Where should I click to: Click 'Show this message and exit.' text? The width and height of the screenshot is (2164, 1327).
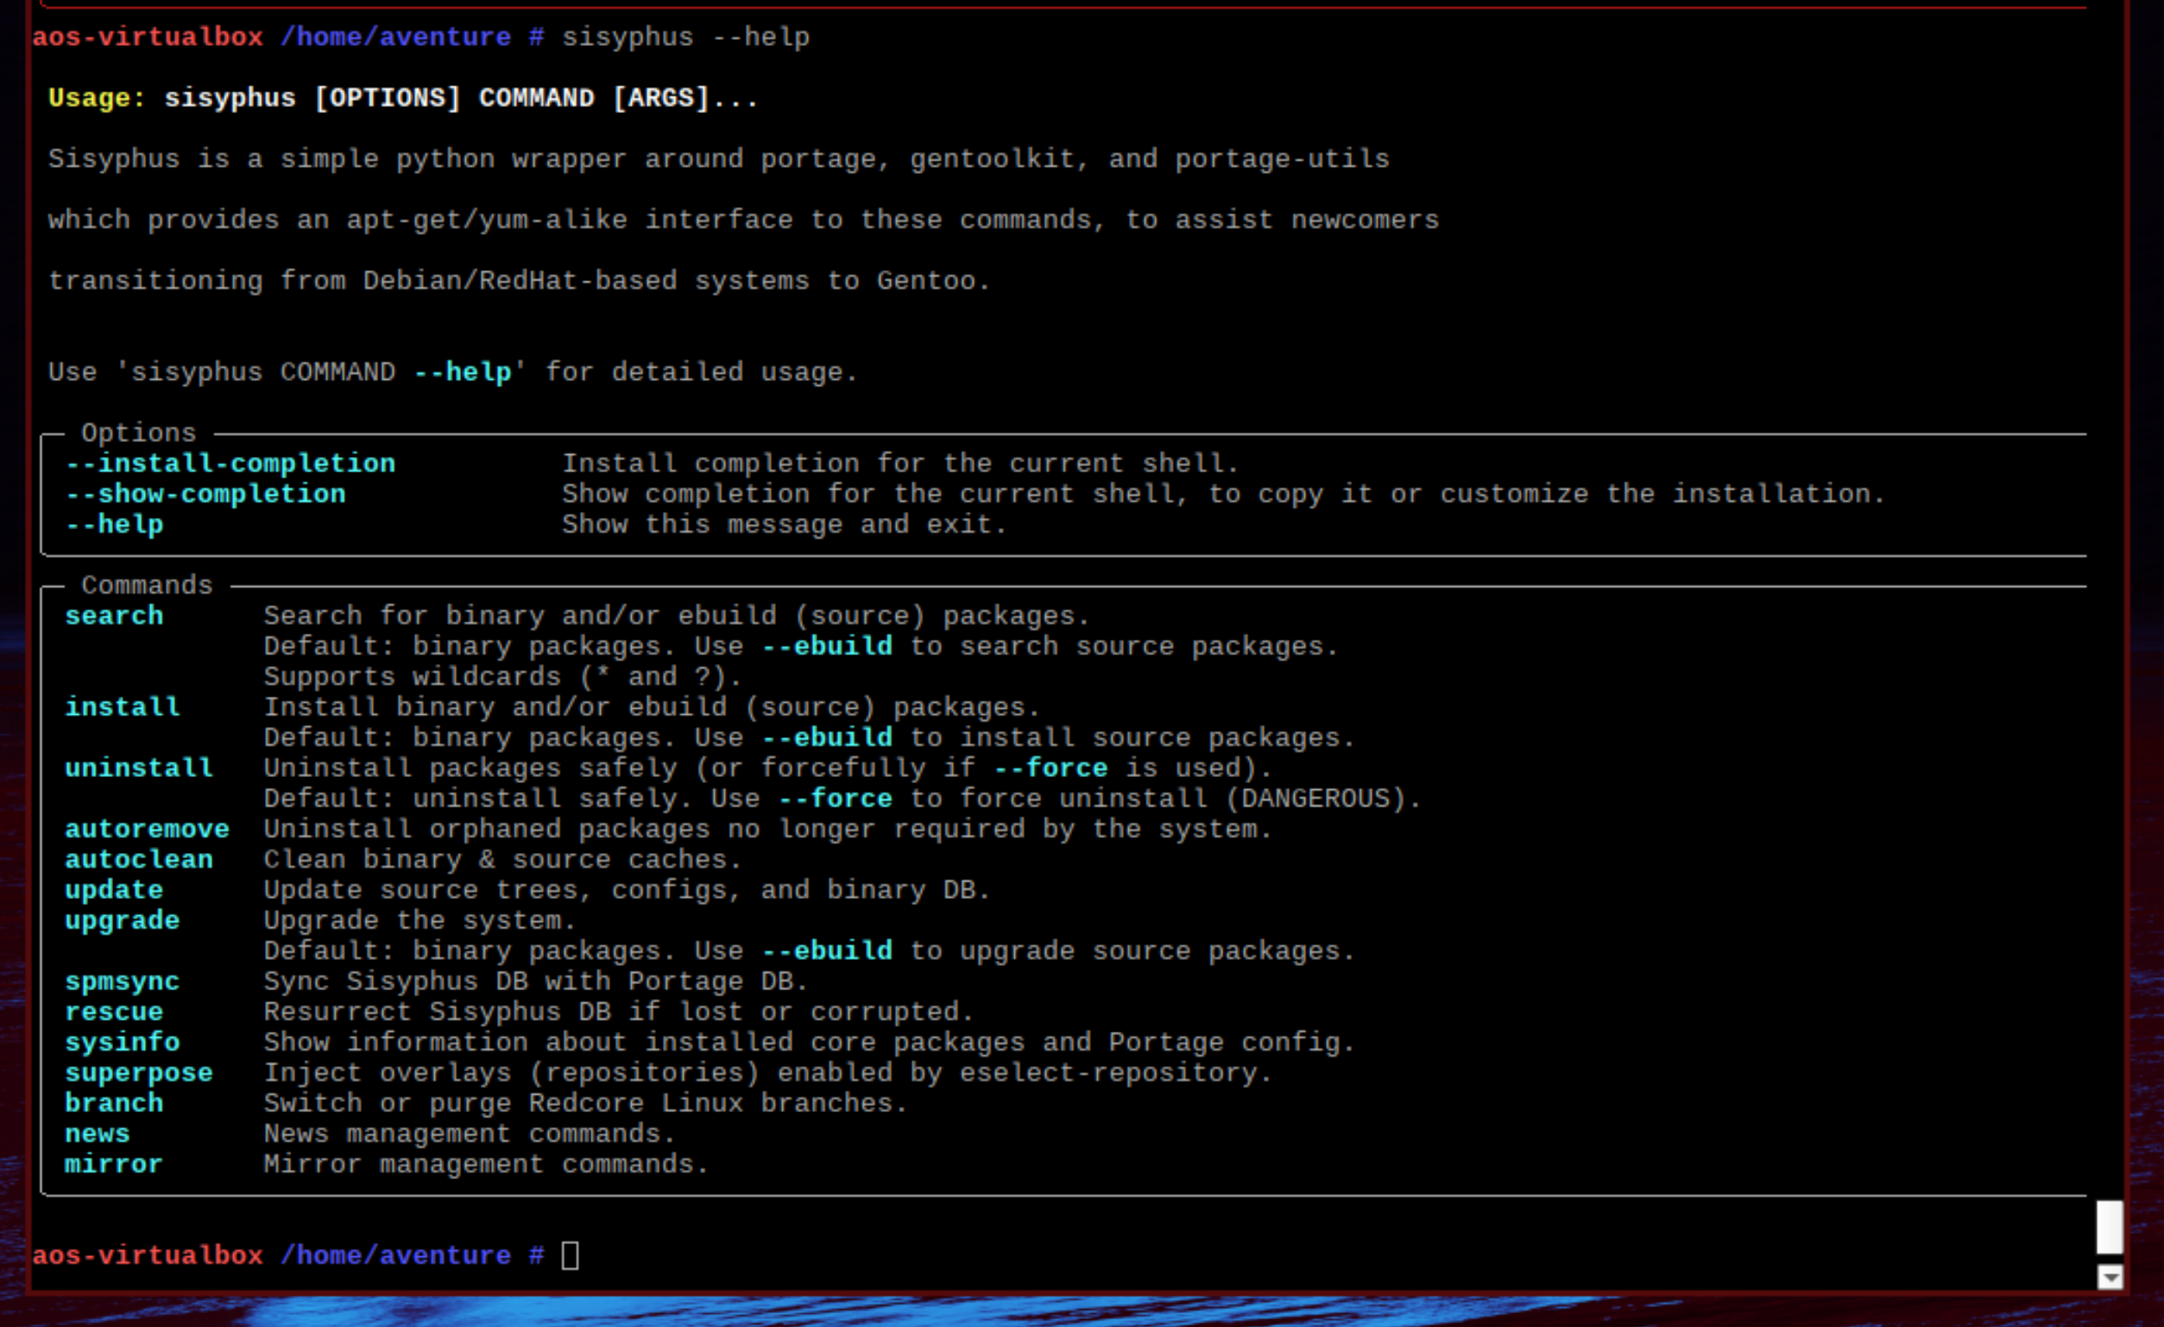click(785, 524)
